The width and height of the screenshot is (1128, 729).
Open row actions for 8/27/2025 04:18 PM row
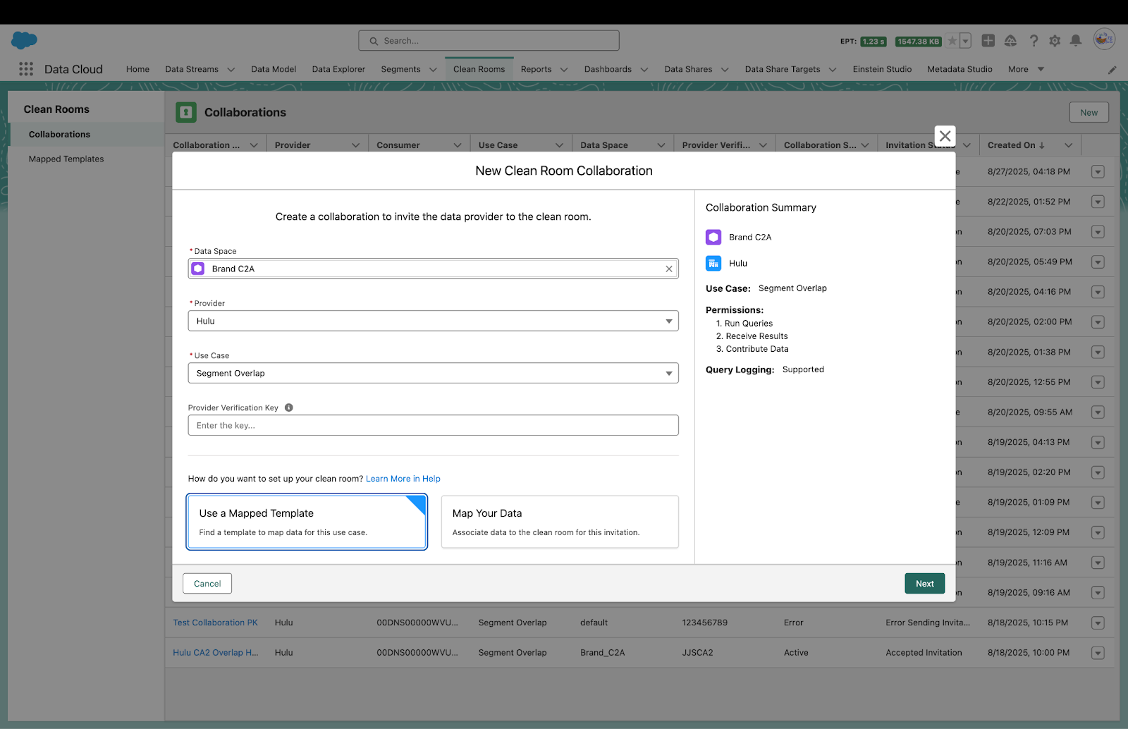[x=1098, y=172]
